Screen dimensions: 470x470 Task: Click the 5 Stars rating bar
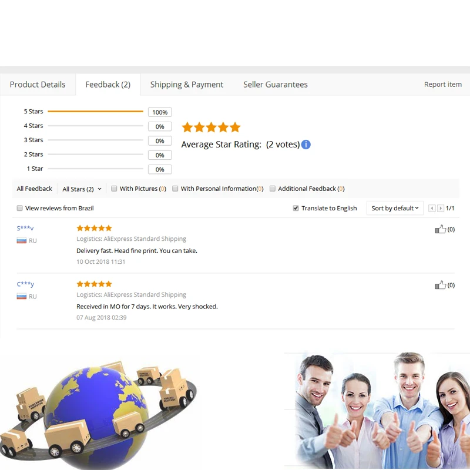click(x=95, y=111)
